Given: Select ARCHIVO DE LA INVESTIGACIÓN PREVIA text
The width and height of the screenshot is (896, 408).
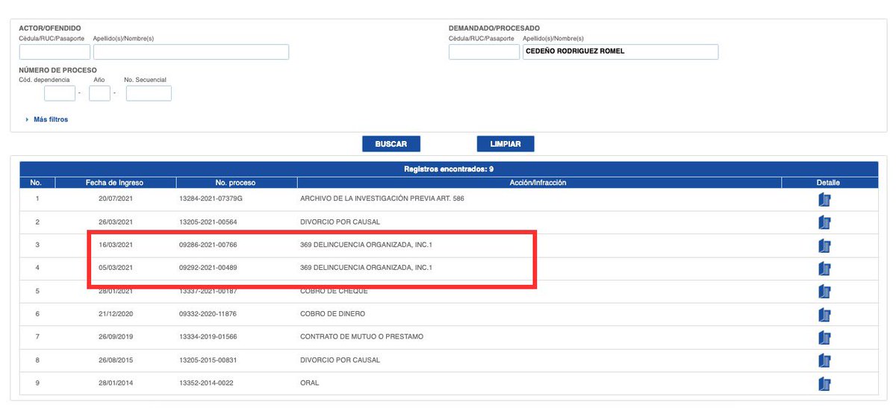Looking at the screenshot, I should (383, 199).
